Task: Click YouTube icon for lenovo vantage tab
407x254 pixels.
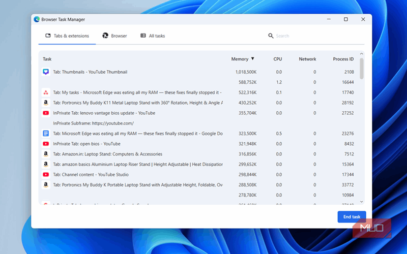Action: tap(46, 113)
